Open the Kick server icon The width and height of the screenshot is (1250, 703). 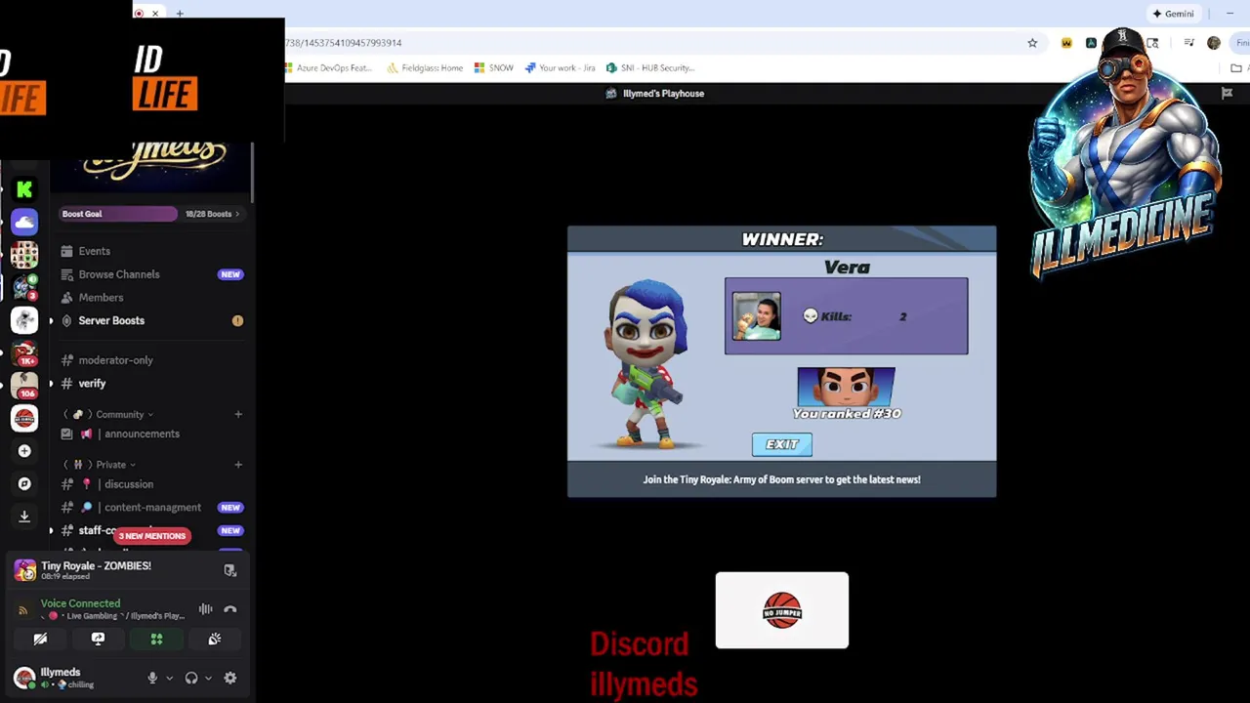tap(24, 189)
